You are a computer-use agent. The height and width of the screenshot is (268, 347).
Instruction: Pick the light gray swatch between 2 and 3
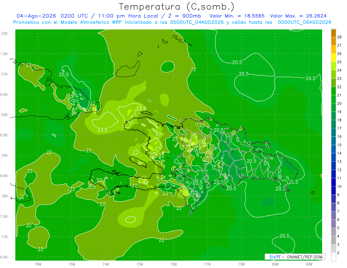coord(333,249)
